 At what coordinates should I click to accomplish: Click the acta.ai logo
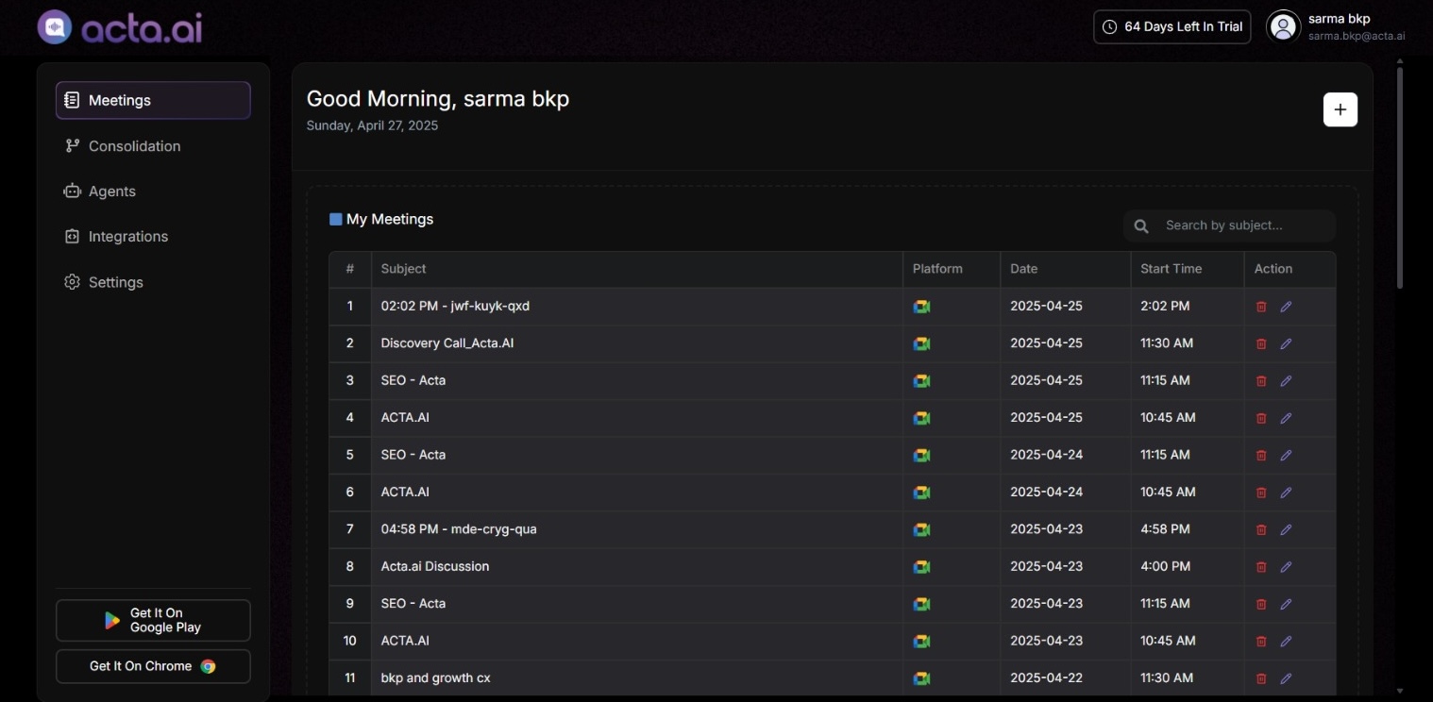click(x=120, y=27)
